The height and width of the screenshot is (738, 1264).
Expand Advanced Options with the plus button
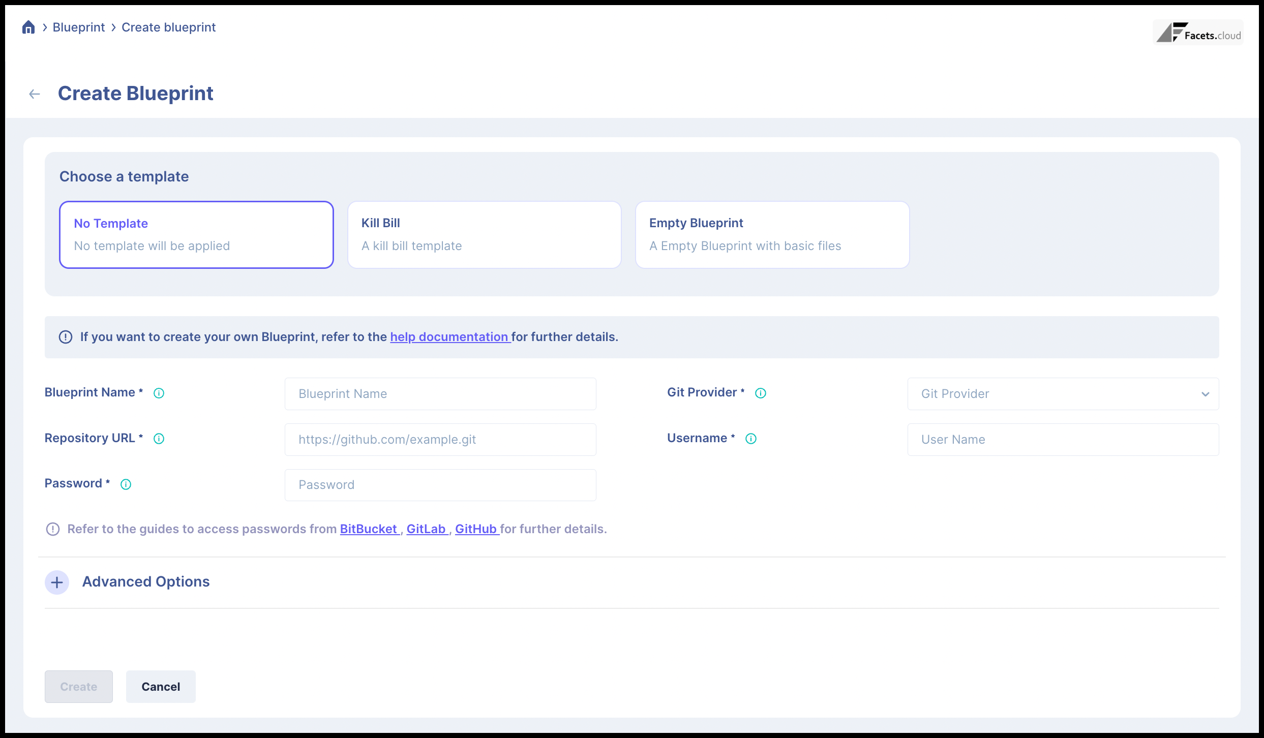point(57,582)
